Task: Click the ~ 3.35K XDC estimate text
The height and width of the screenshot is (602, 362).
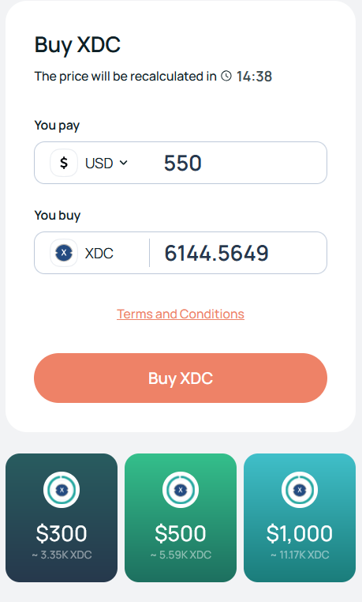Action: (x=62, y=555)
